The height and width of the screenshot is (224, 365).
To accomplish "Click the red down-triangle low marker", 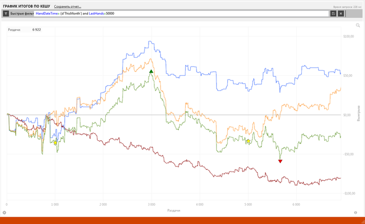I will point(280,161).
